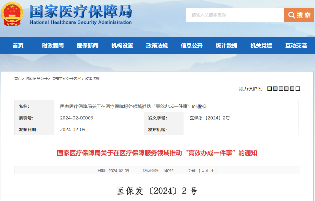Open the 互动交流 navigation item
Screen dimensions: 315x201
pos(296,45)
